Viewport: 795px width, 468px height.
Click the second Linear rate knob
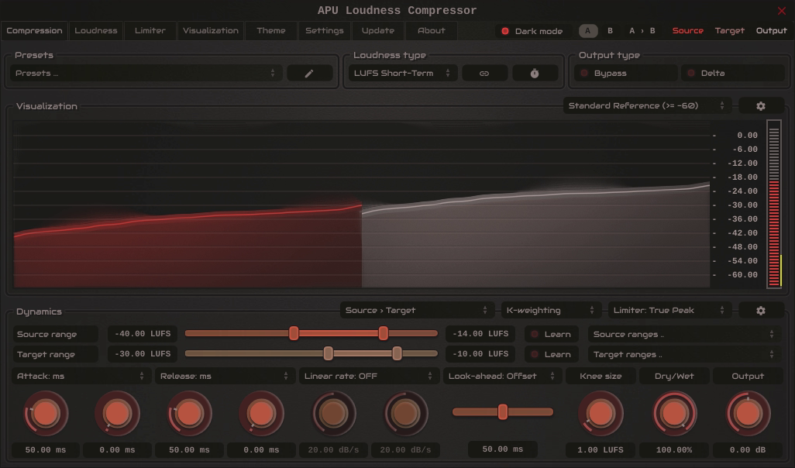pos(405,414)
